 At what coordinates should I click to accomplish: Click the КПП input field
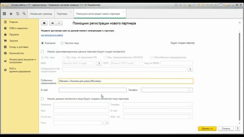tap(127, 63)
